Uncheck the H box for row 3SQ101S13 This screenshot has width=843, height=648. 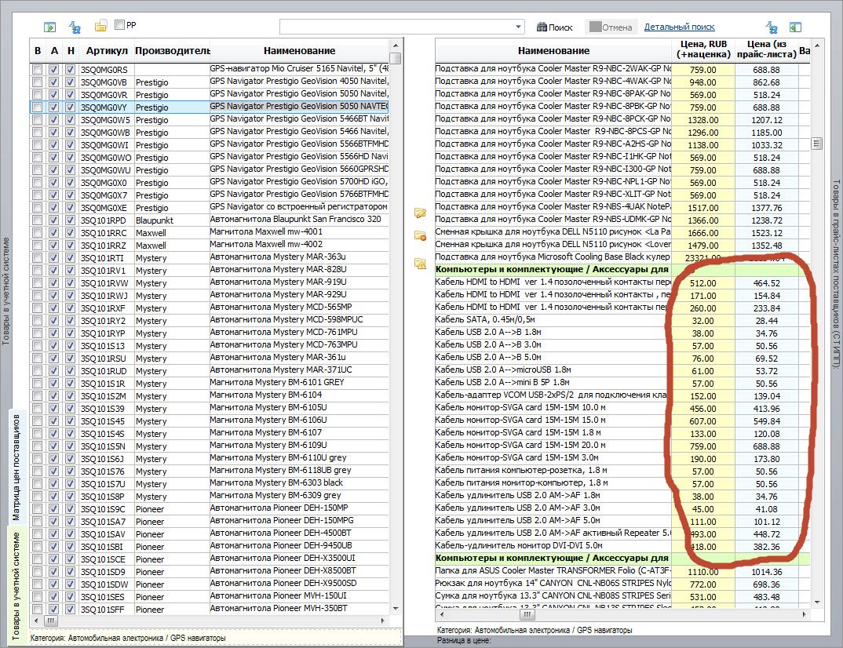(x=71, y=345)
